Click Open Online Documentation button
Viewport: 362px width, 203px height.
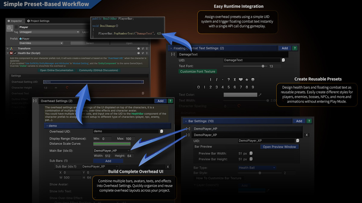coord(57,70)
